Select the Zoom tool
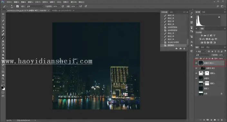 click(3, 78)
